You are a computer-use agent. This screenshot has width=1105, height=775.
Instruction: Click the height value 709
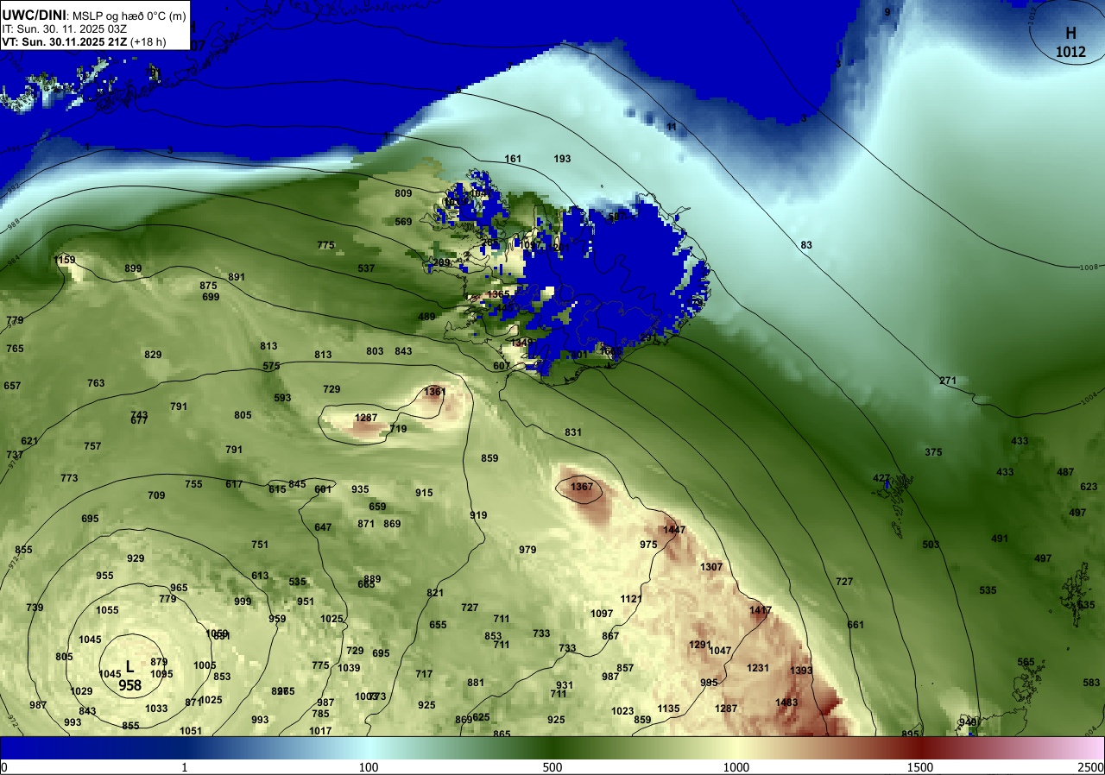[x=156, y=495]
